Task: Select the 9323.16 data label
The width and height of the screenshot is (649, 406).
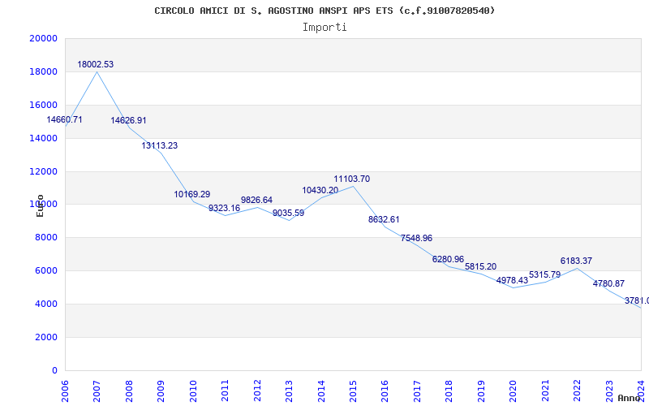Action: pos(224,209)
